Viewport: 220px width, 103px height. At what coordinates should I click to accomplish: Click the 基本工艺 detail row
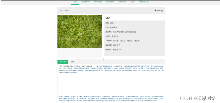113,45
